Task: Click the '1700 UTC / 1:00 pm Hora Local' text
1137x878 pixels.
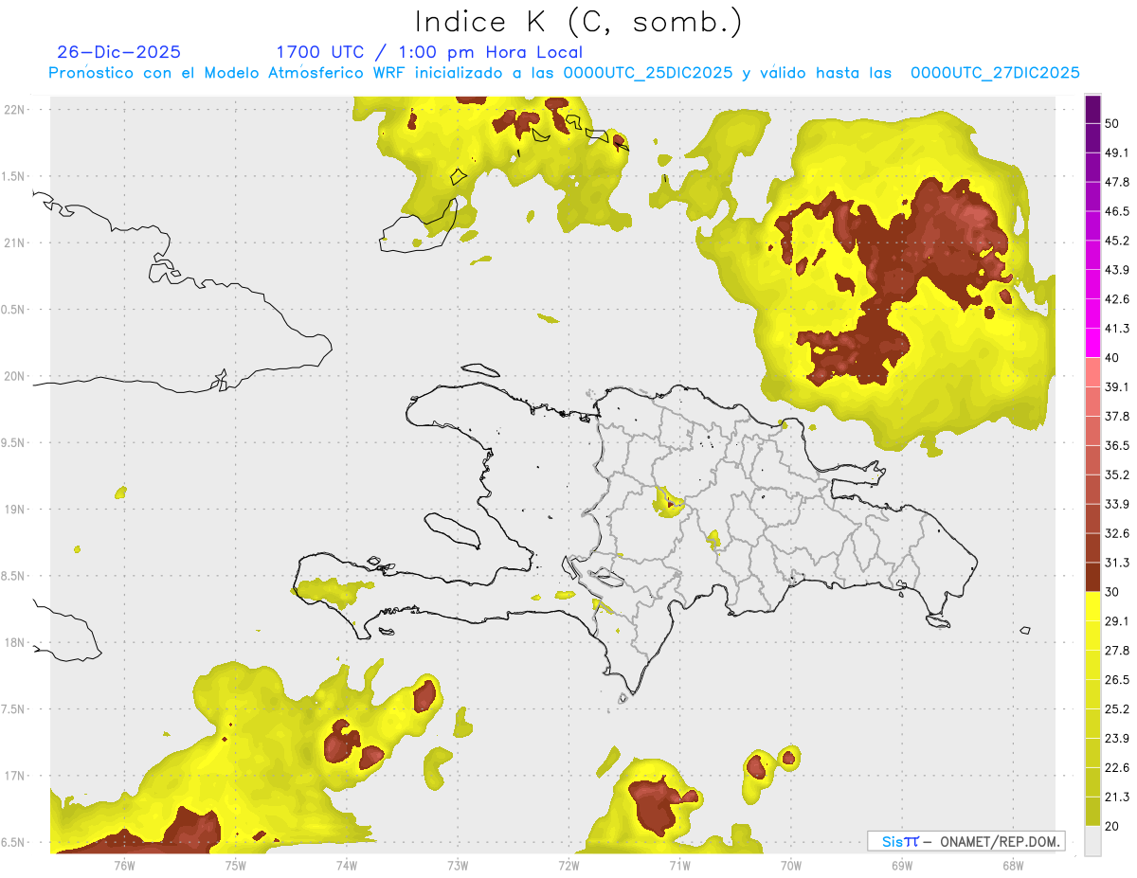Action: click(429, 52)
